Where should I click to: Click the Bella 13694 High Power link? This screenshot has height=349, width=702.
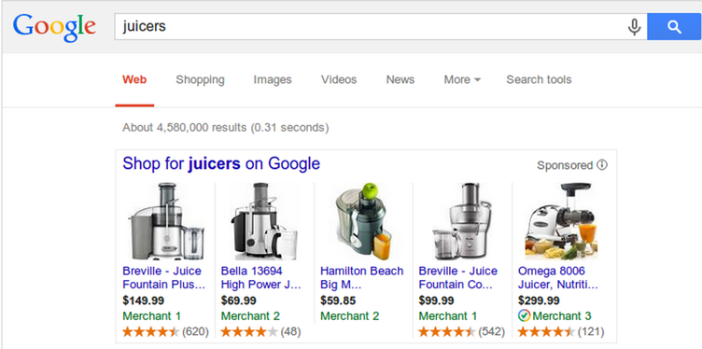point(261,278)
